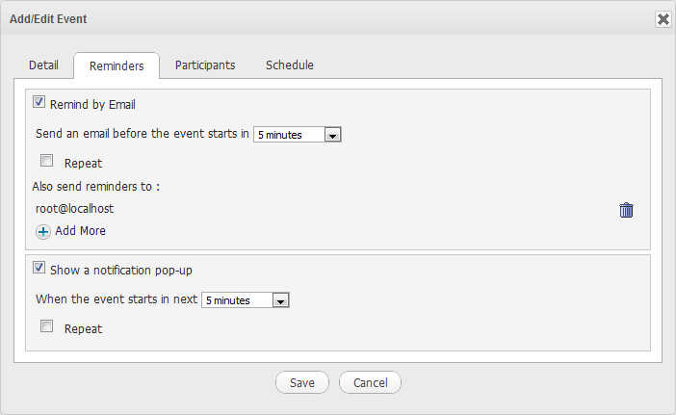Enable Repeat for email reminder
This screenshot has height=415, width=676.
click(47, 161)
